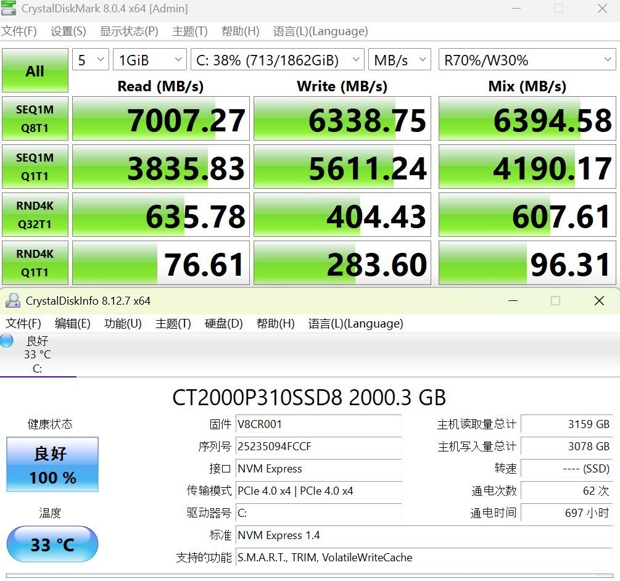
Task: Open the test size dropdown showing 1GiB
Action: point(149,59)
